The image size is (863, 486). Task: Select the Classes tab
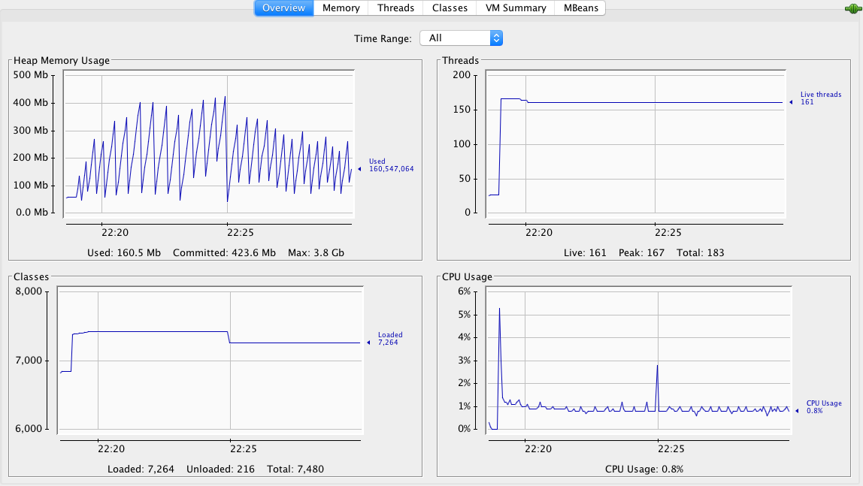450,8
